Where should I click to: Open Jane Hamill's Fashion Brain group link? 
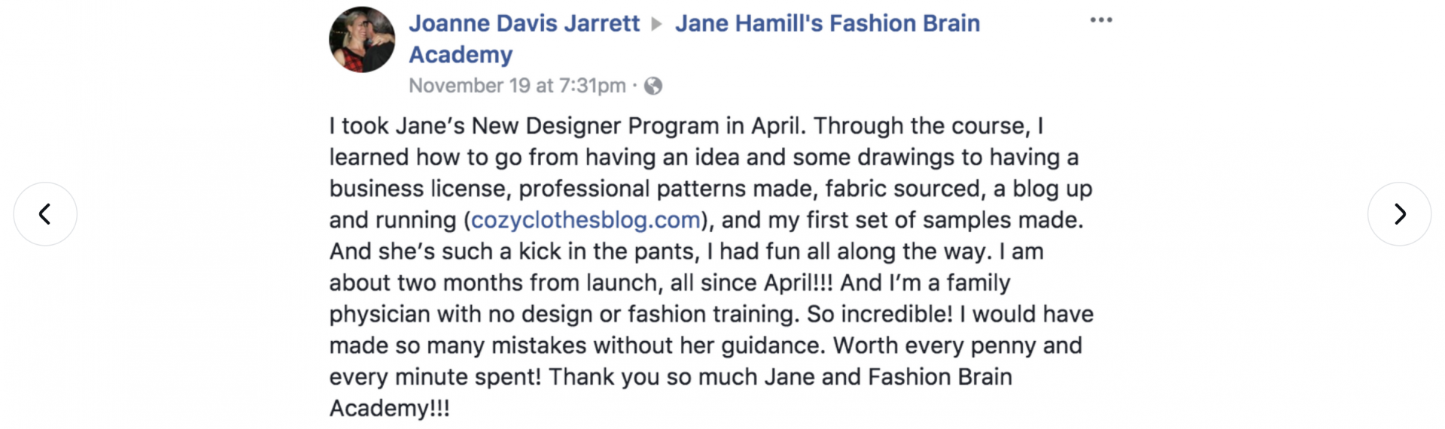pyautogui.click(x=827, y=23)
